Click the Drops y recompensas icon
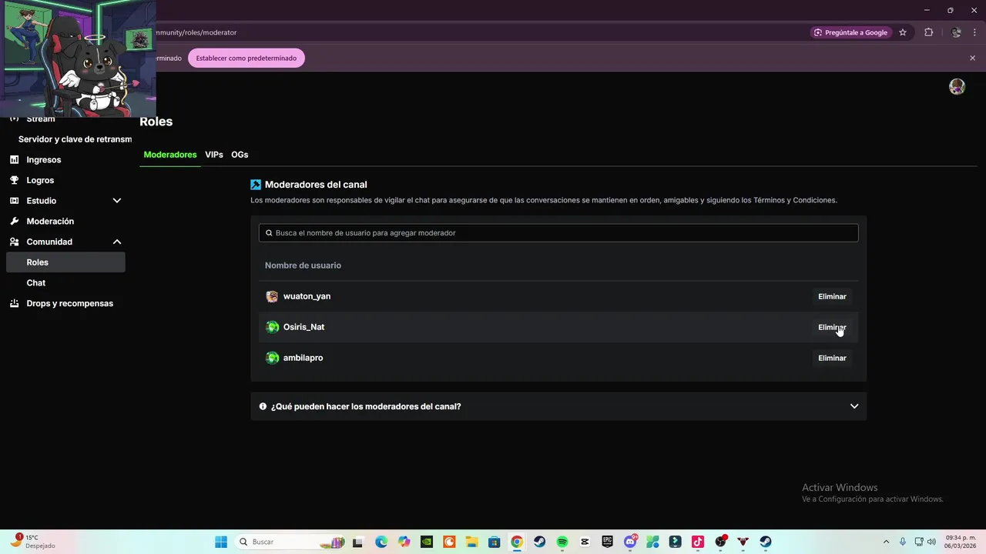Screen dimensions: 986x554 pyautogui.click(x=14, y=303)
